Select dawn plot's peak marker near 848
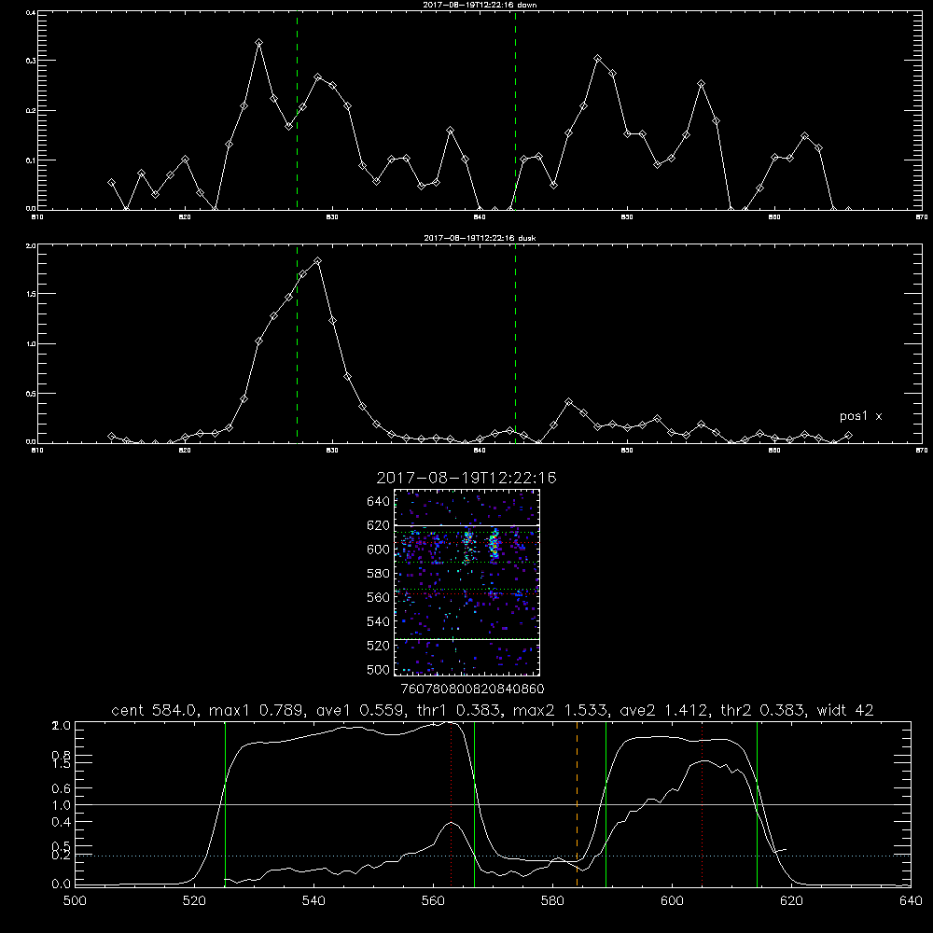The height and width of the screenshot is (933, 933). click(x=598, y=58)
